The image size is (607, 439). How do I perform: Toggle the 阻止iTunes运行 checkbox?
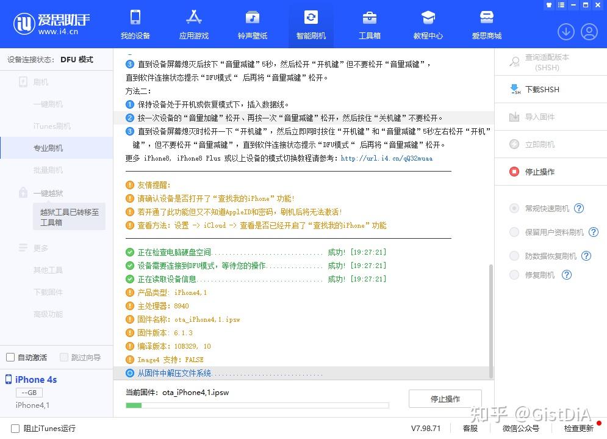[x=15, y=429]
